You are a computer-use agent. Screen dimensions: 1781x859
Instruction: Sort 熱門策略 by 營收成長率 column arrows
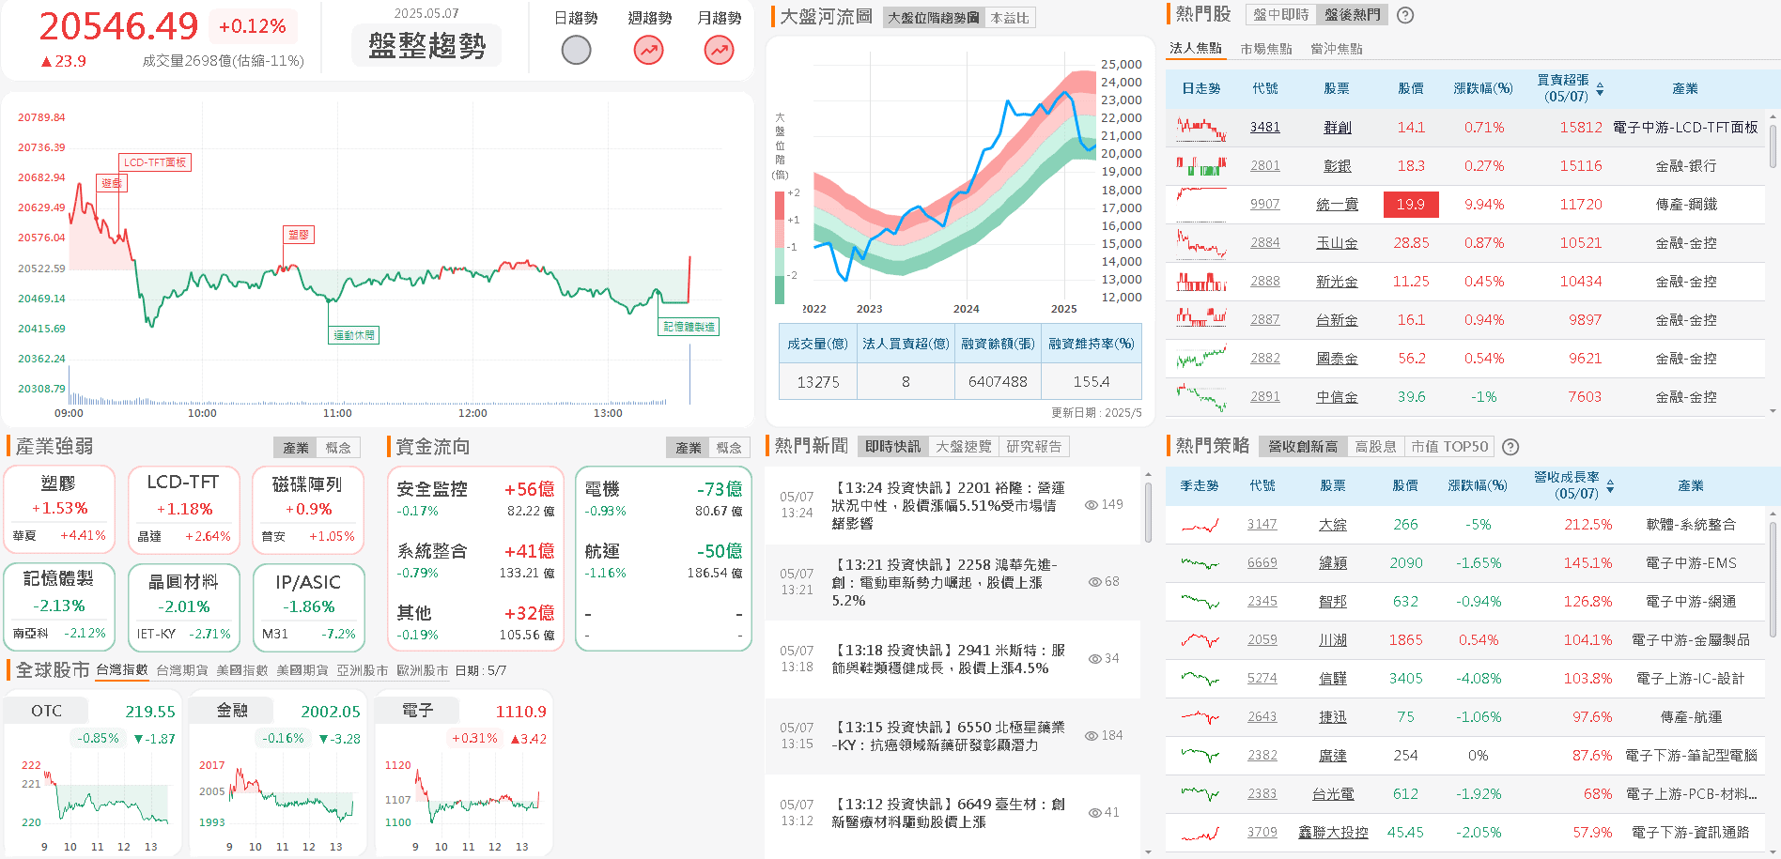pos(1610,486)
